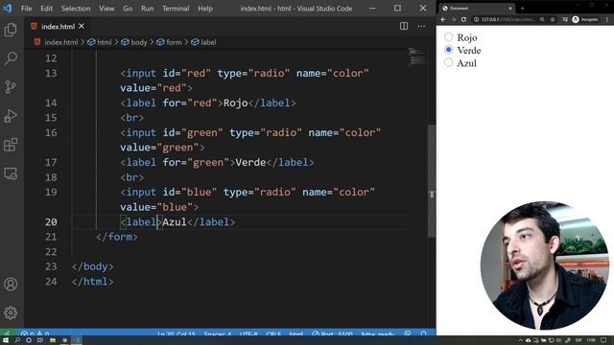Viewport: 614px width, 345px height.
Task: Open the File menu
Action: point(26,9)
